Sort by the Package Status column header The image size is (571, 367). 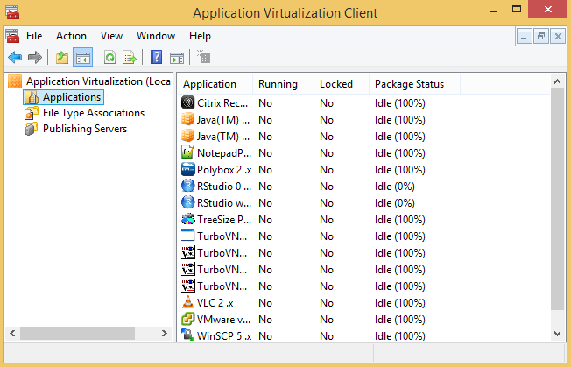(x=415, y=84)
